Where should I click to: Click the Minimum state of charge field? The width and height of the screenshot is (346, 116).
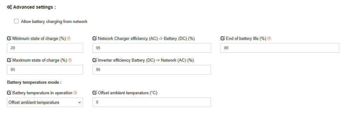click(45, 48)
